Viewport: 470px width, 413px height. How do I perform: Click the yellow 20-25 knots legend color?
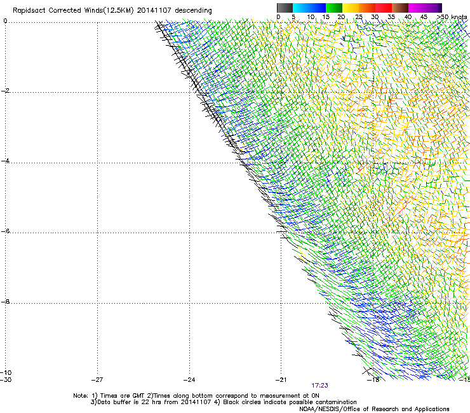click(x=351, y=8)
